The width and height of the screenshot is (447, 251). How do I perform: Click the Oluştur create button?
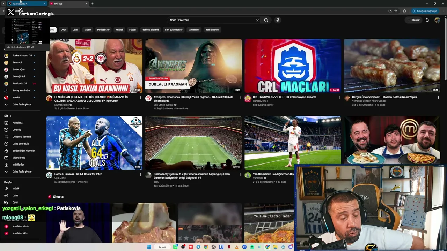(x=413, y=20)
